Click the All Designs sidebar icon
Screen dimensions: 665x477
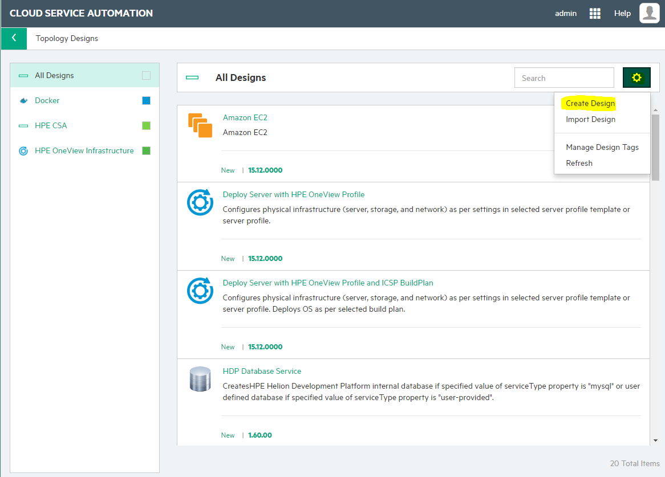[x=24, y=76]
